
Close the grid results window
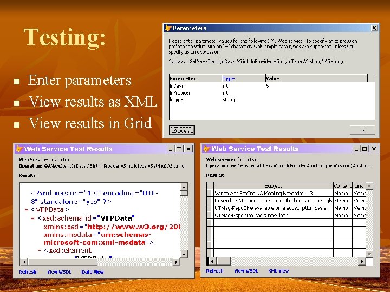click(374, 149)
